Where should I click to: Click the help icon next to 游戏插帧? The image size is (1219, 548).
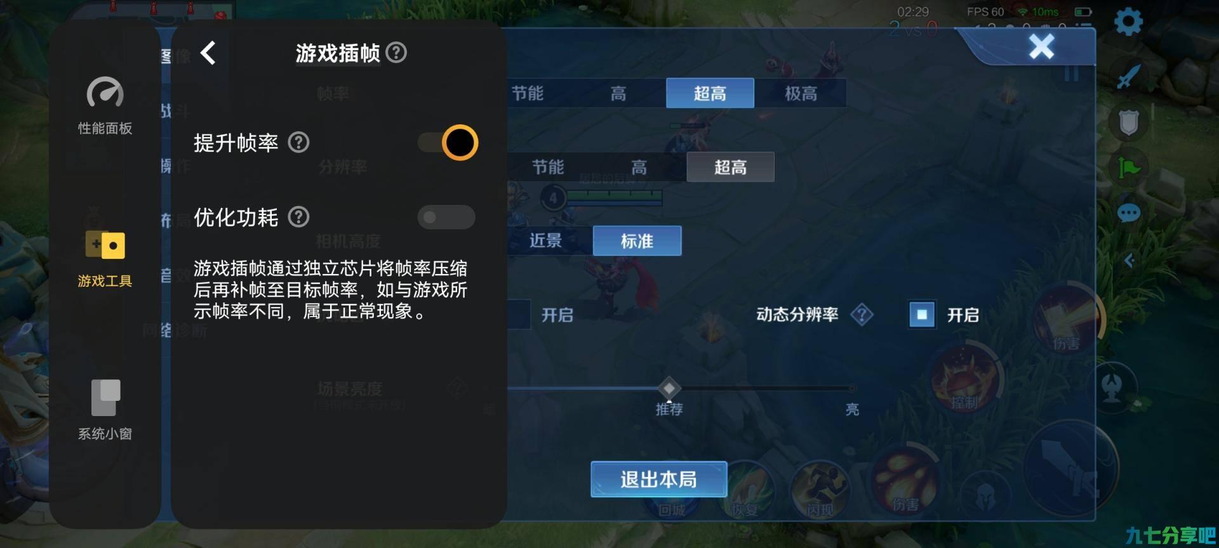(x=397, y=53)
